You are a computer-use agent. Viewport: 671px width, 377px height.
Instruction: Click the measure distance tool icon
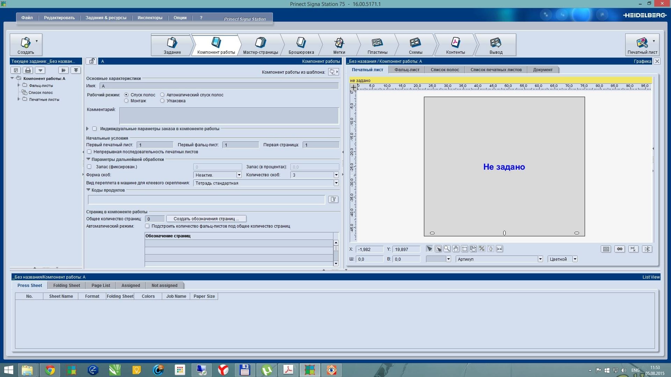pos(499,249)
